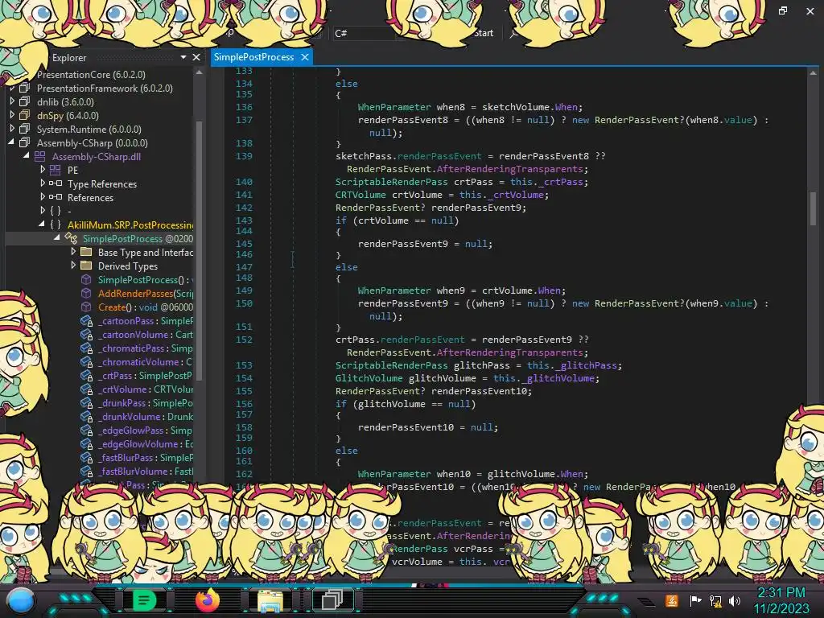Screen dimensions: 824x618
Task: Click the _fastBlurPass private field icon
Action: (x=86, y=457)
